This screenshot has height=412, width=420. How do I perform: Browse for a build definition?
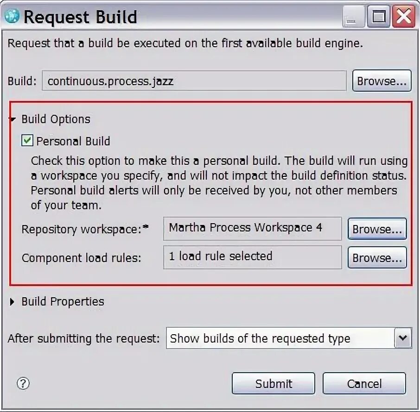pyautogui.click(x=382, y=81)
